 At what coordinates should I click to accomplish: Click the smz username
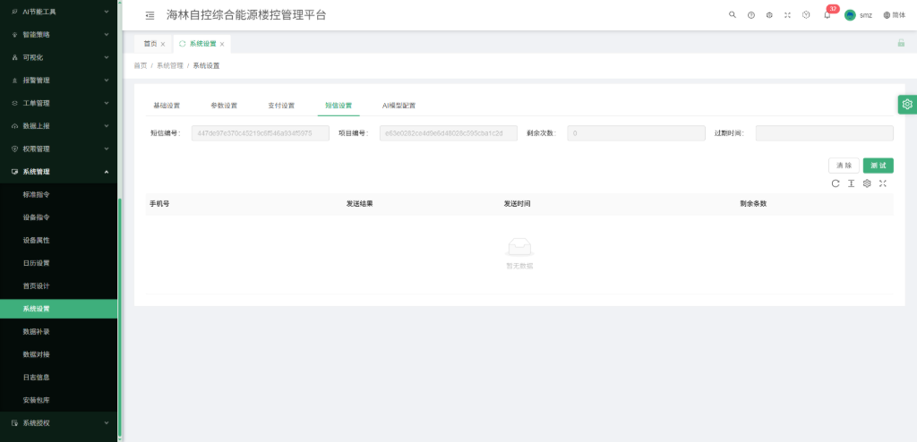point(866,15)
